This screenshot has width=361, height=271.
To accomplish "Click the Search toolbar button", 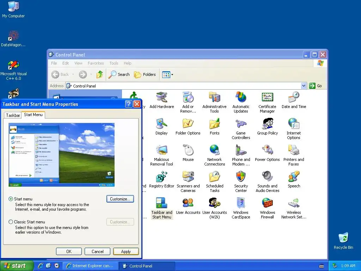I will point(119,74).
